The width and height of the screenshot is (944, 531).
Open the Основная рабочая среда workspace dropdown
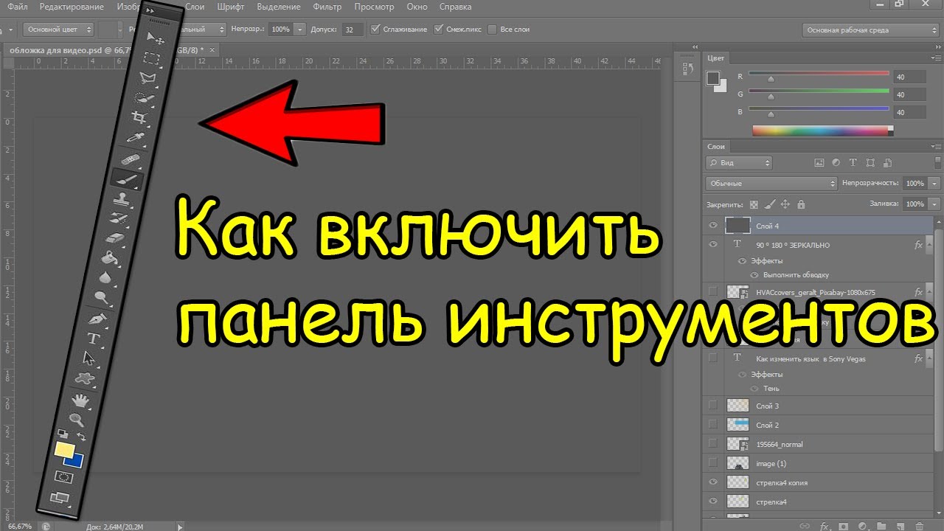coord(870,30)
